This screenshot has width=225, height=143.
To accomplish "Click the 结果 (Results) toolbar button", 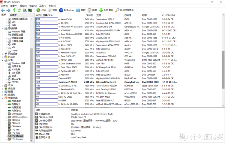I will [92, 10].
